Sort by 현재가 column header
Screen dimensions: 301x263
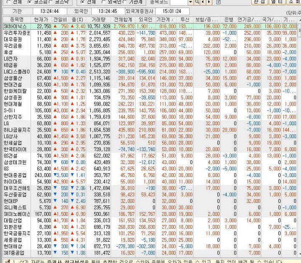[41, 20]
